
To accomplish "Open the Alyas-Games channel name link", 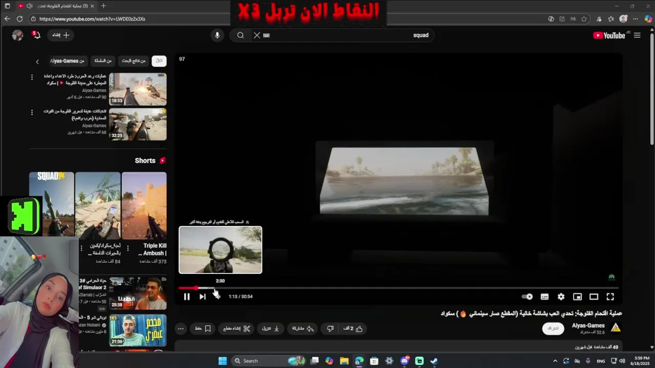I will 588,326.
